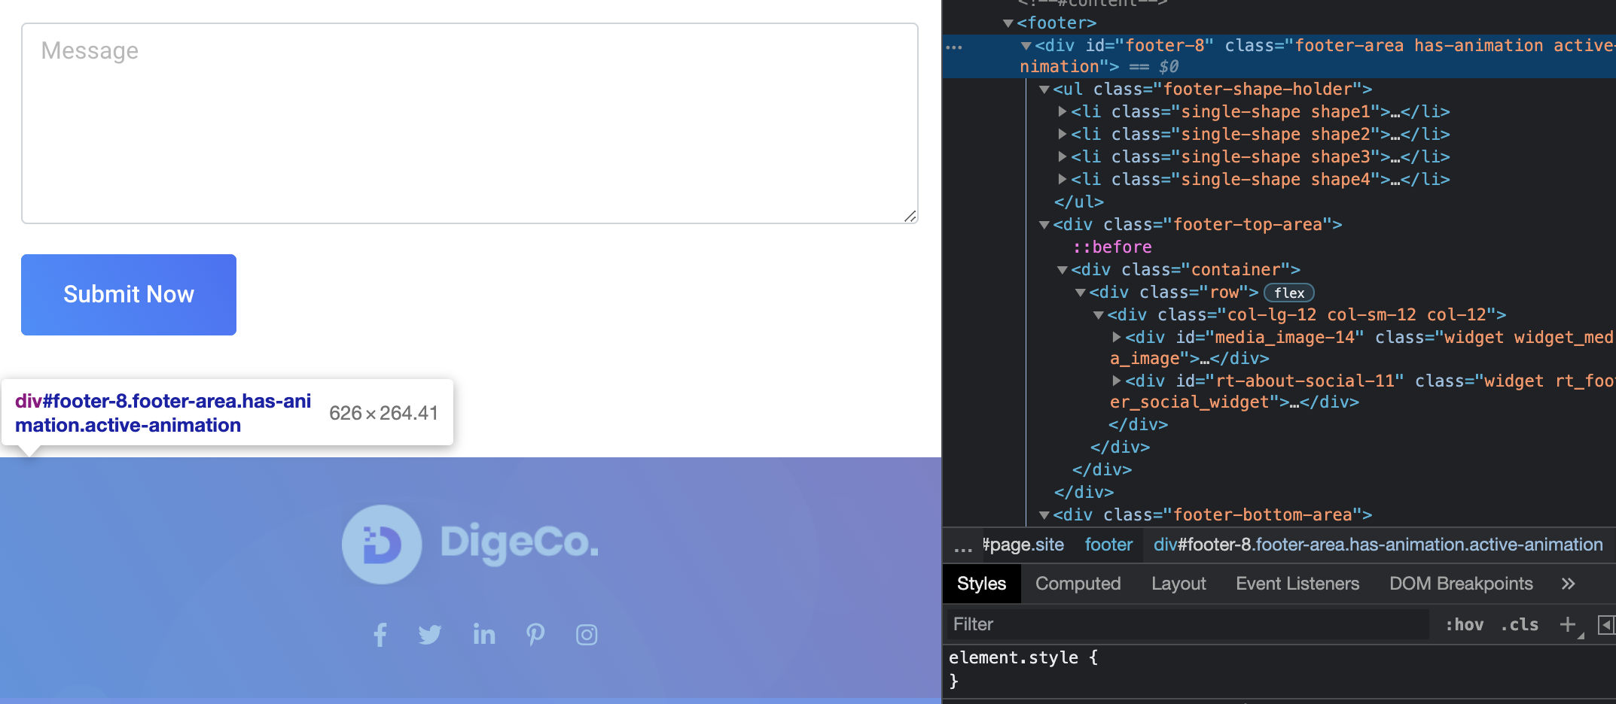The image size is (1616, 704).
Task: Collapse the row div node
Action: pyautogui.click(x=1081, y=293)
